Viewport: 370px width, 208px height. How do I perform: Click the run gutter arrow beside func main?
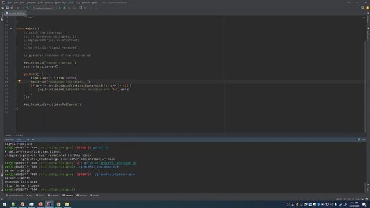pyautogui.click(x=11, y=28)
